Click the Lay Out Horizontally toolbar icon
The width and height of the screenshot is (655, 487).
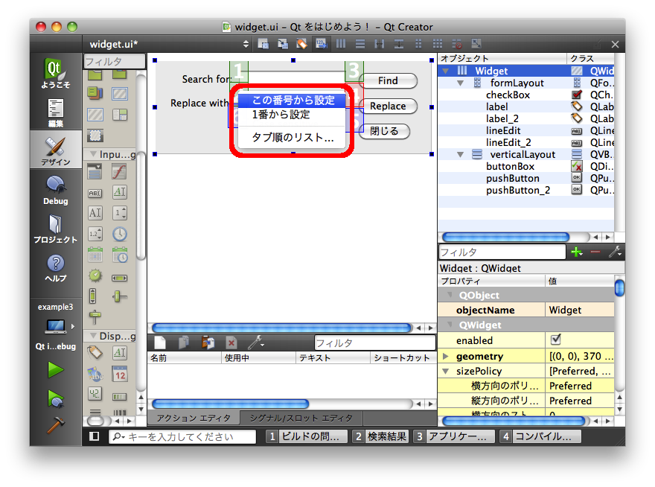tap(342, 44)
